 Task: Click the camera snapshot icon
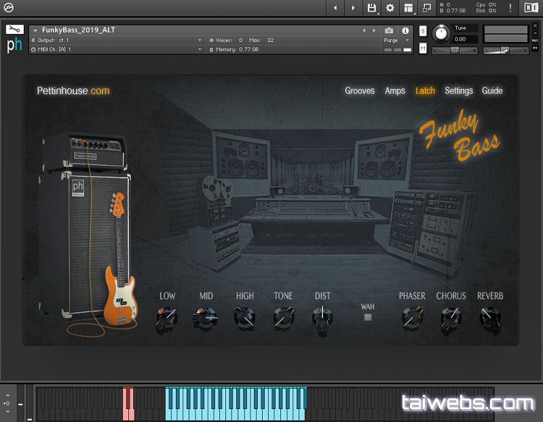click(389, 31)
